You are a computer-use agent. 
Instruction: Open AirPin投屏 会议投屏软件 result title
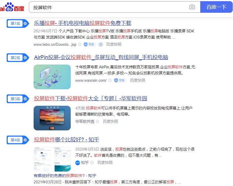(101, 57)
